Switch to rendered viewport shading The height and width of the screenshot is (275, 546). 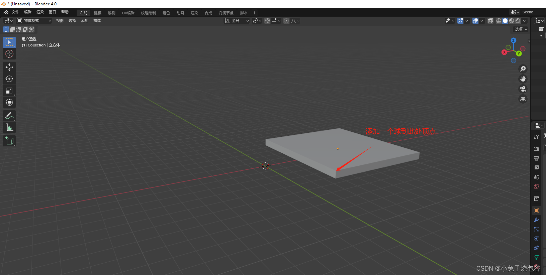[x=518, y=21]
